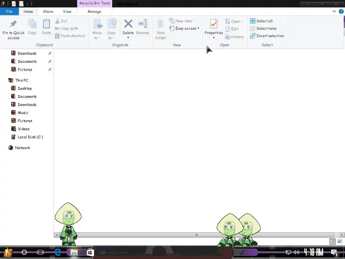The height and width of the screenshot is (259, 345).
Task: Open the Windows Start button
Action: (8, 253)
